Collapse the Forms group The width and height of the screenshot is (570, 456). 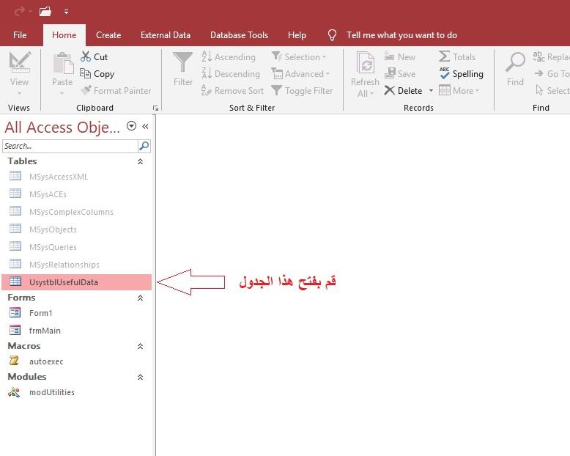pos(141,298)
